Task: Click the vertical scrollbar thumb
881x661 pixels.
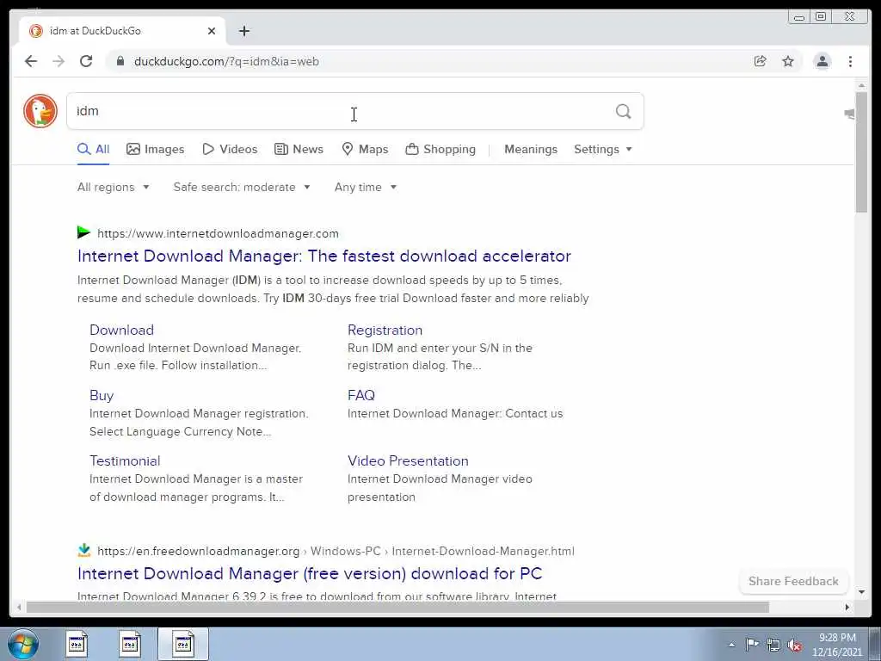Action: tap(861, 151)
